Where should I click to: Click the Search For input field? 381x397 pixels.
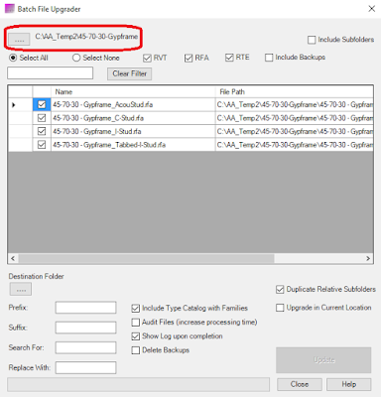[x=85, y=347]
